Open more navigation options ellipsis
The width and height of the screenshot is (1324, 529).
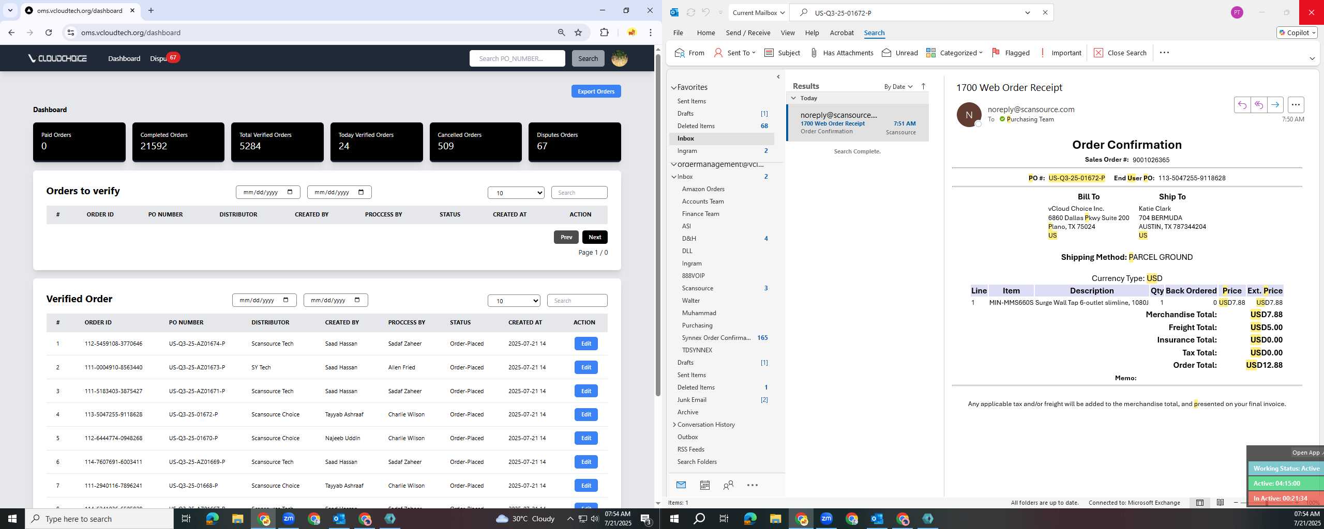pyautogui.click(x=753, y=485)
